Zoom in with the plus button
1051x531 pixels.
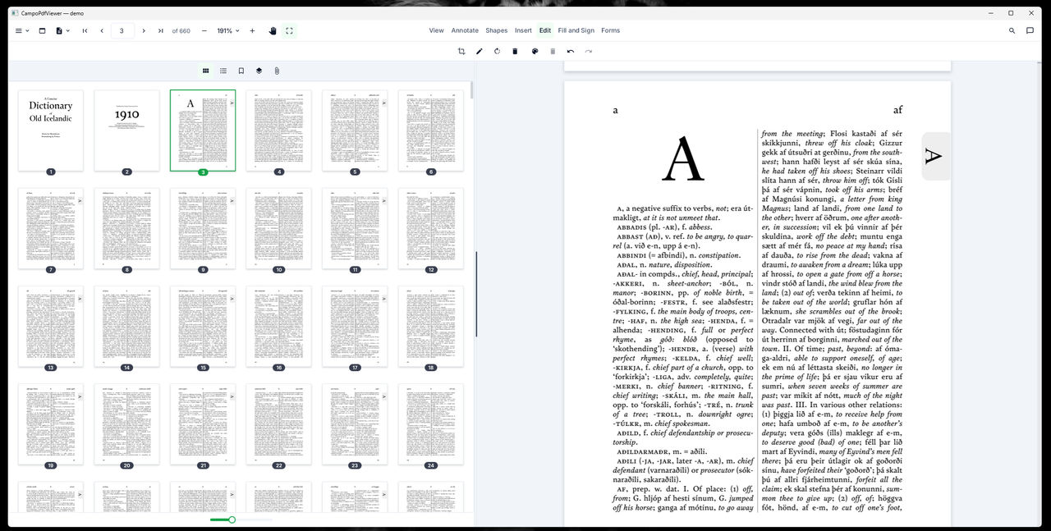(252, 30)
